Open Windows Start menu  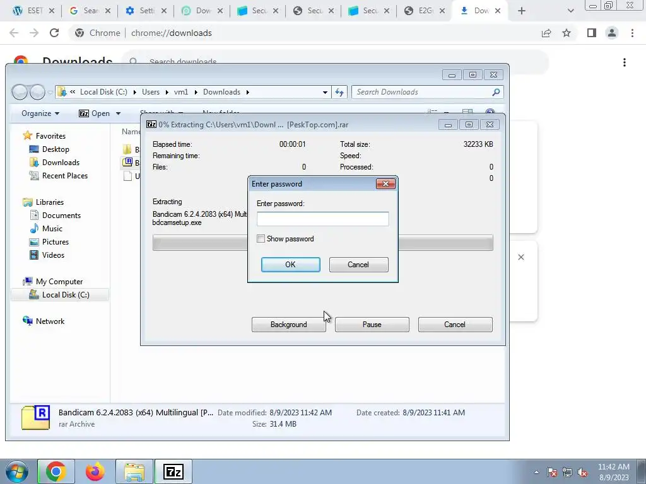[16, 471]
